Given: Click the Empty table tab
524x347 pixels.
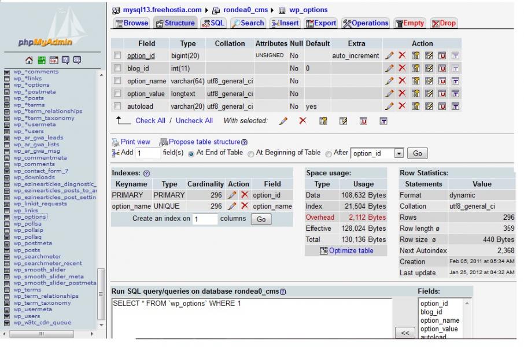Looking at the screenshot, I should pos(409,23).
